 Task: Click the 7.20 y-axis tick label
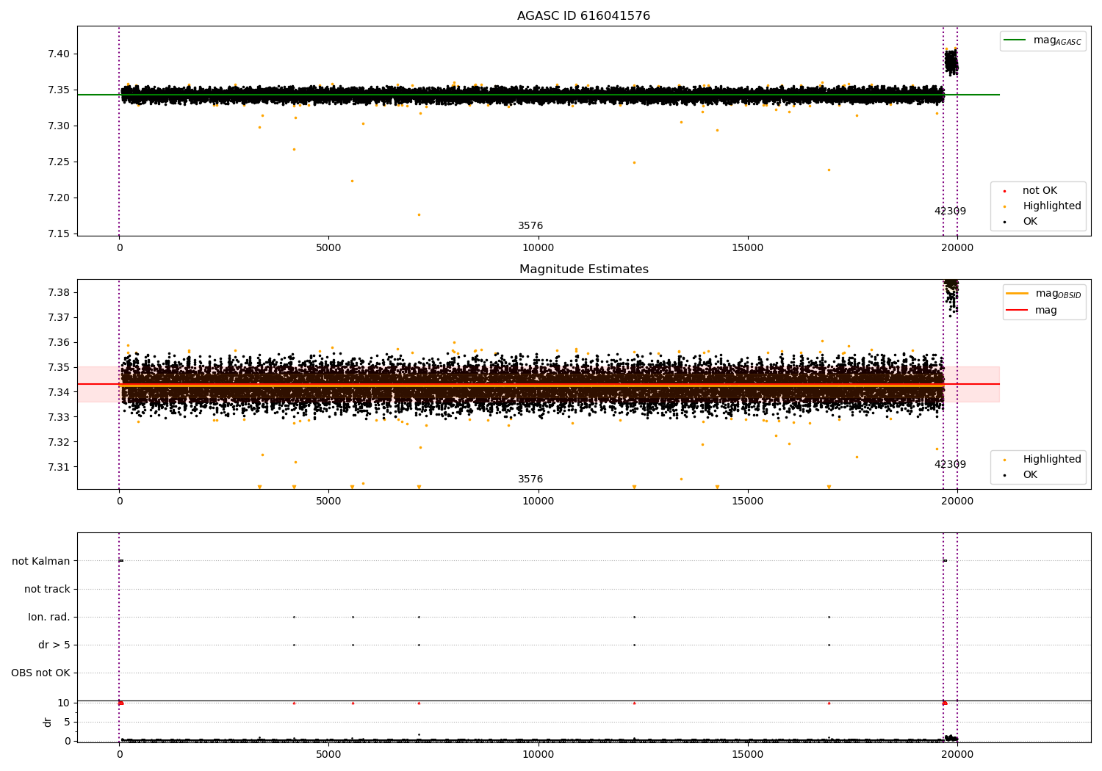[x=60, y=198]
